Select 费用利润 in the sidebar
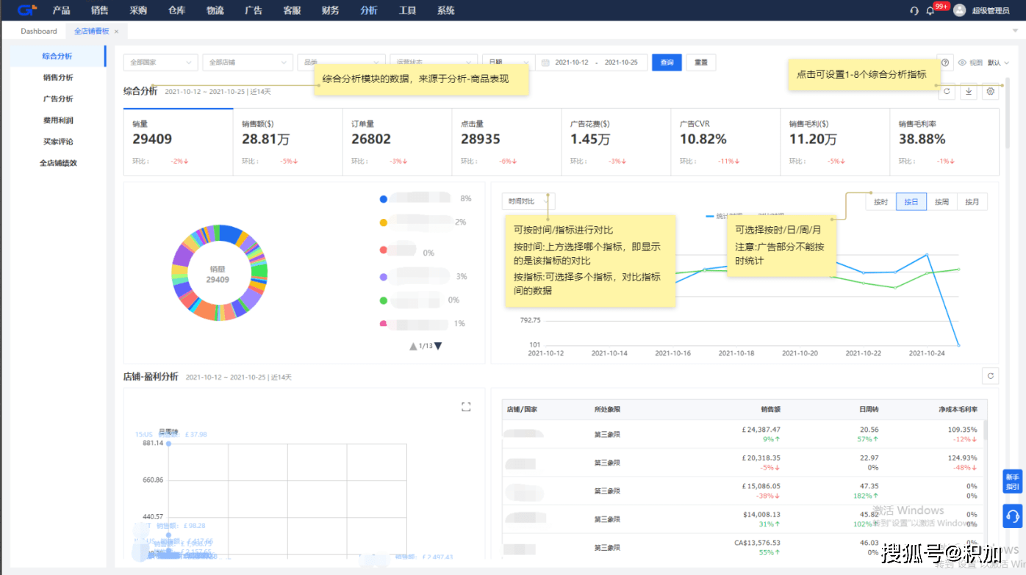Screen dimensions: 1026x575 click(x=57, y=120)
